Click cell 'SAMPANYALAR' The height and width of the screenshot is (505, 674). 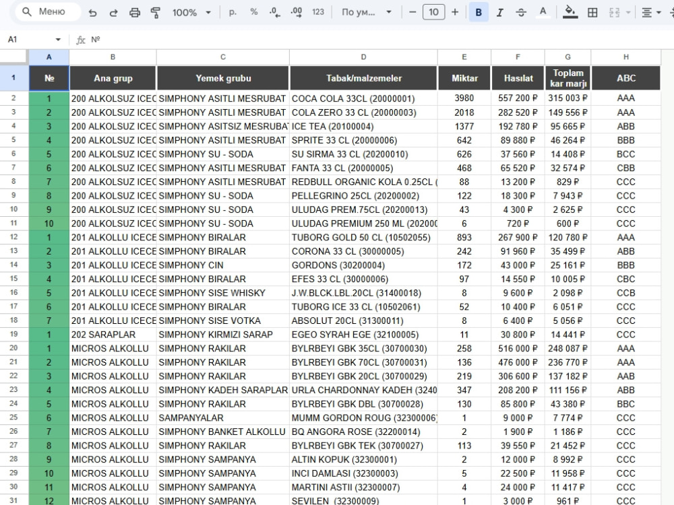tap(222, 418)
